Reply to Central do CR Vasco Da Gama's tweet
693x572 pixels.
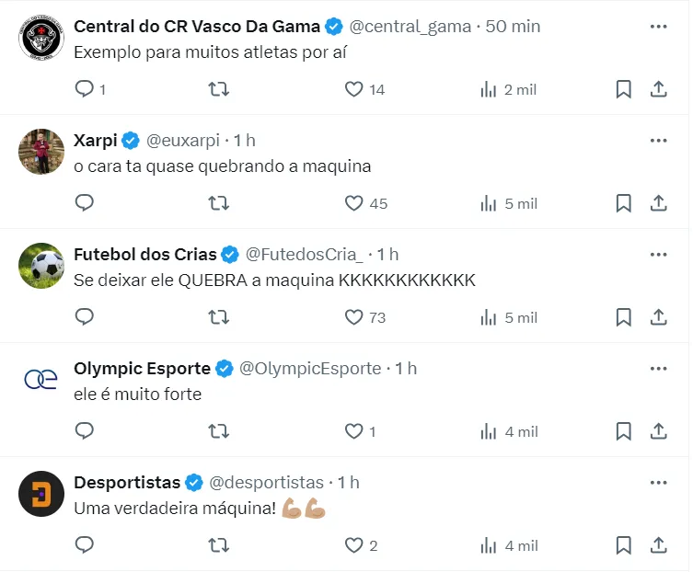[x=85, y=89]
